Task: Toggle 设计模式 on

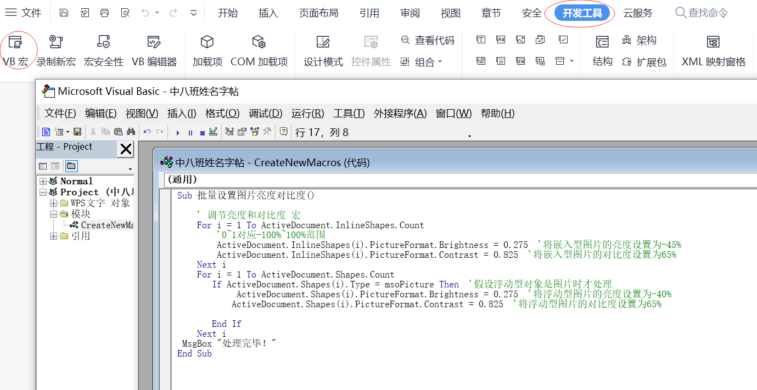Action: (x=323, y=49)
